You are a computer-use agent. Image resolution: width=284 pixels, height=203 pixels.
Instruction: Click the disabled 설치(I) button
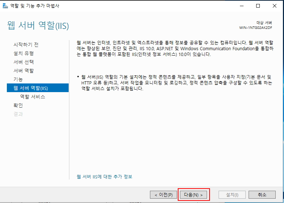232,195
